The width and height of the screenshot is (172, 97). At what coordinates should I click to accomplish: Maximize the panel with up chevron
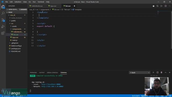pos(166,72)
